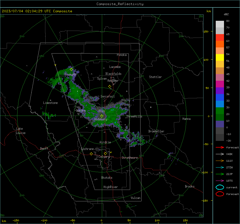Select the Sundre label
The width and height of the screenshot is (240, 224).
pos(81,110)
